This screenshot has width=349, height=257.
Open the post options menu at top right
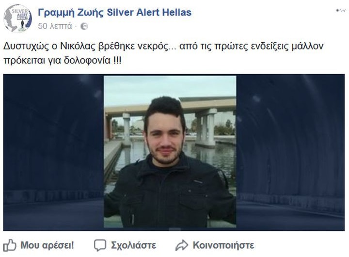pyautogui.click(x=341, y=10)
